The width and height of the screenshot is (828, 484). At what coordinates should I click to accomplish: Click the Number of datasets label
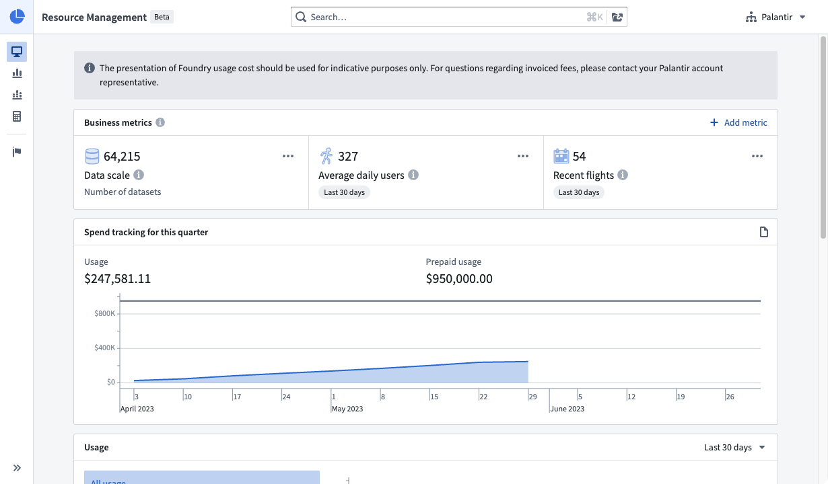(123, 192)
